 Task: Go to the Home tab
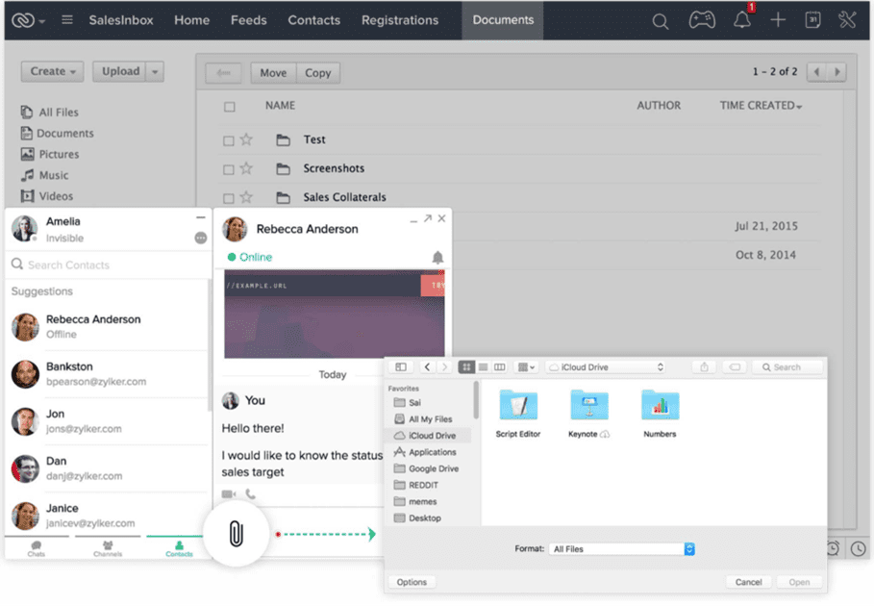coord(191,20)
